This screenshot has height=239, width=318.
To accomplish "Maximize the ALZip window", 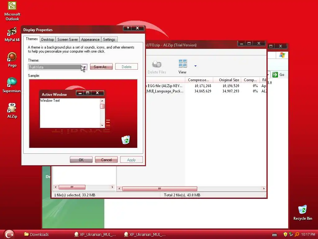I will (x=249, y=43).
